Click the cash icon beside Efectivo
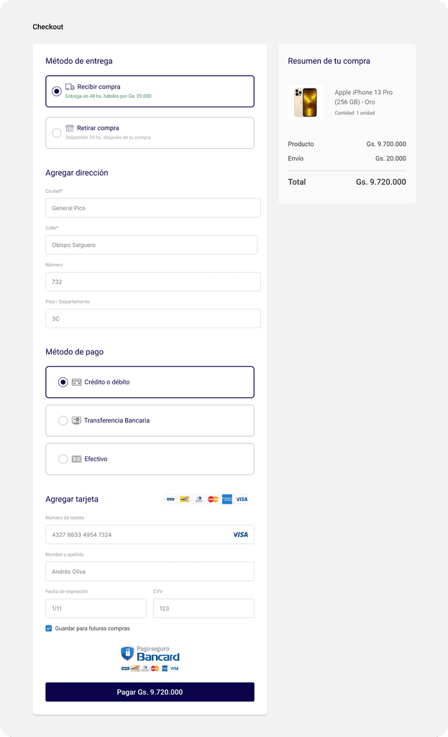This screenshot has width=448, height=737. [76, 459]
